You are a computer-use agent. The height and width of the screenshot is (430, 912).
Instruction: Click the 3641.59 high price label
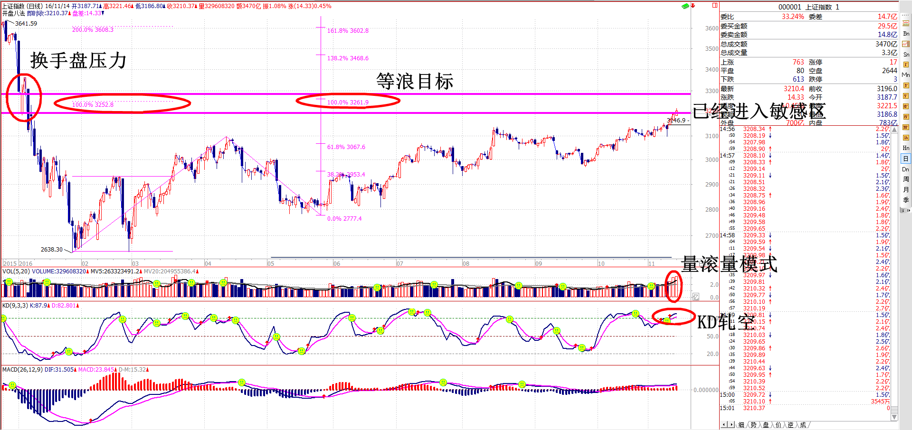coord(26,23)
